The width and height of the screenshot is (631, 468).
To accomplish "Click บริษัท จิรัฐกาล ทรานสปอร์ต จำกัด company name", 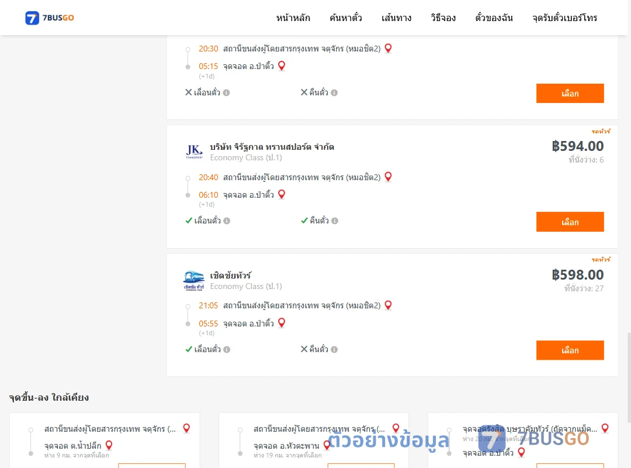I will point(272,147).
